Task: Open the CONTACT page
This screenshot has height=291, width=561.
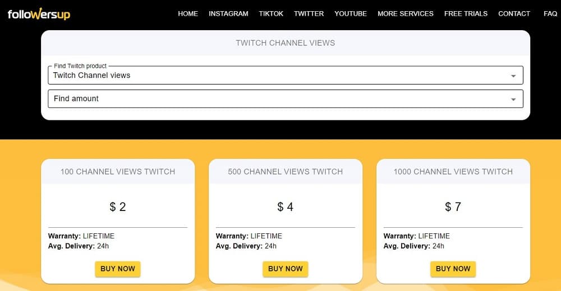Action: pyautogui.click(x=514, y=13)
